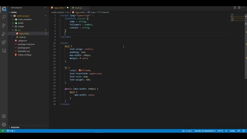Screen dimensions: 247x139
Task: Expand the scripts folder
Action: [x=13, y=27]
